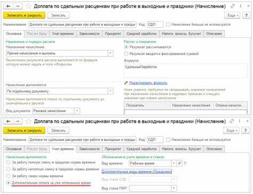This screenshot has width=253, height=194.
Task: Copy link icon in upper window title
Action: (x=233, y=6)
